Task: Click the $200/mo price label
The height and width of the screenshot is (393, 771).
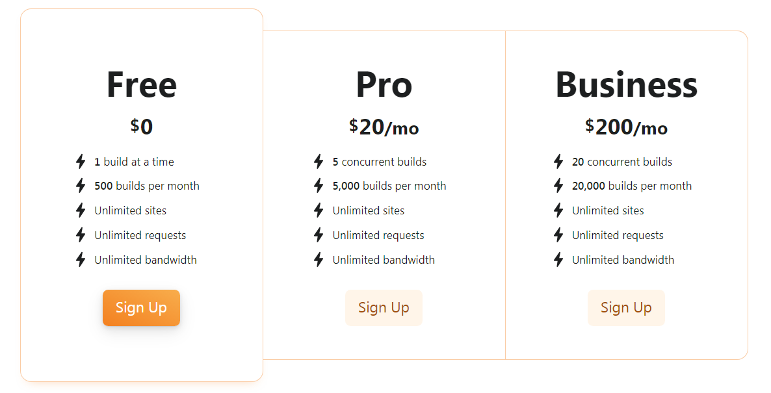Action: 626,127
